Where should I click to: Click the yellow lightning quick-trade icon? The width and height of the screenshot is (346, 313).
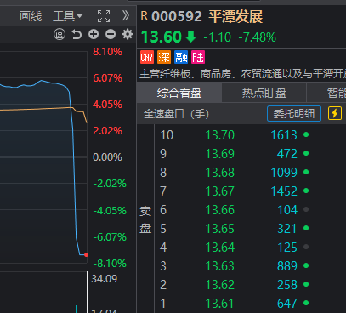[x=335, y=113]
